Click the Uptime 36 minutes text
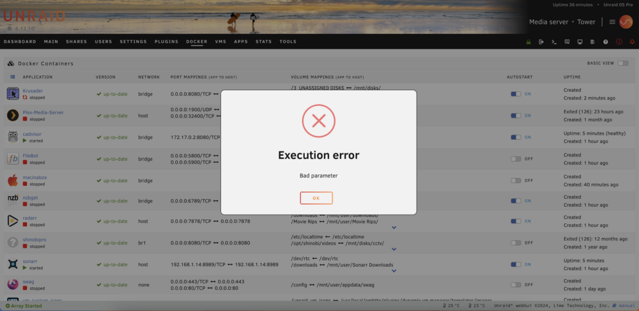Image resolution: width=639 pixels, height=311 pixels. coord(573,5)
